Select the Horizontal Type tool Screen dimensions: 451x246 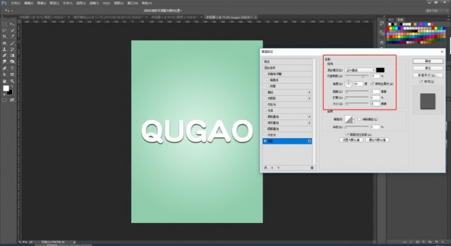click(12, 68)
